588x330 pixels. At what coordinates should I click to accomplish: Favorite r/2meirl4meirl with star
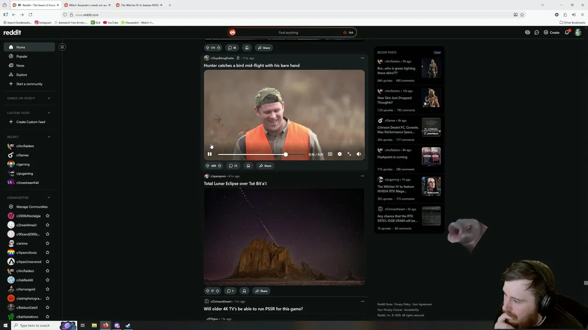[47, 225]
